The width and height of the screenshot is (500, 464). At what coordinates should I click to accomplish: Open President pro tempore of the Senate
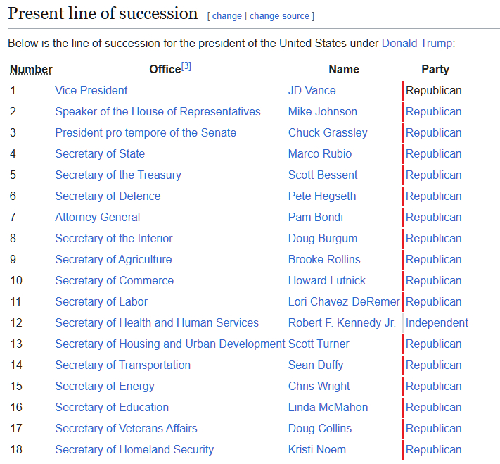click(x=146, y=132)
